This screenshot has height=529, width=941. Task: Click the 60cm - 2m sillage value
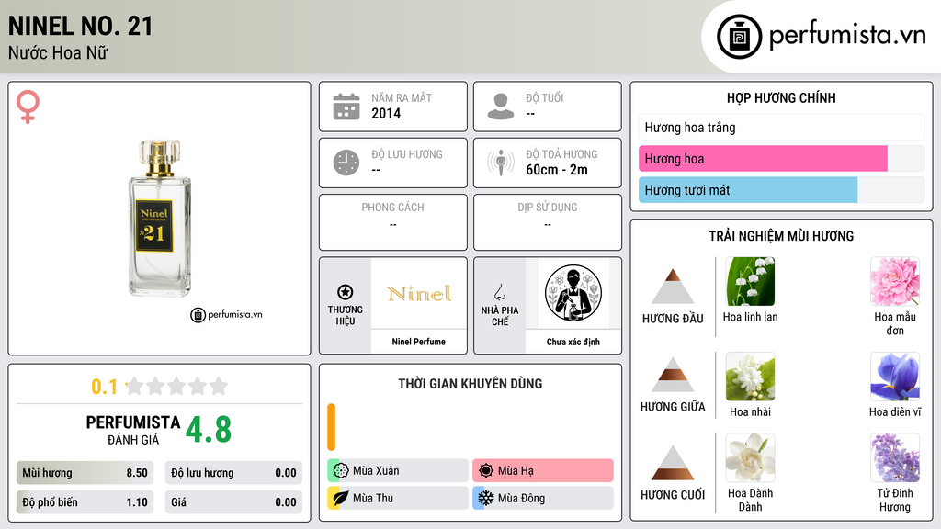pos(557,170)
